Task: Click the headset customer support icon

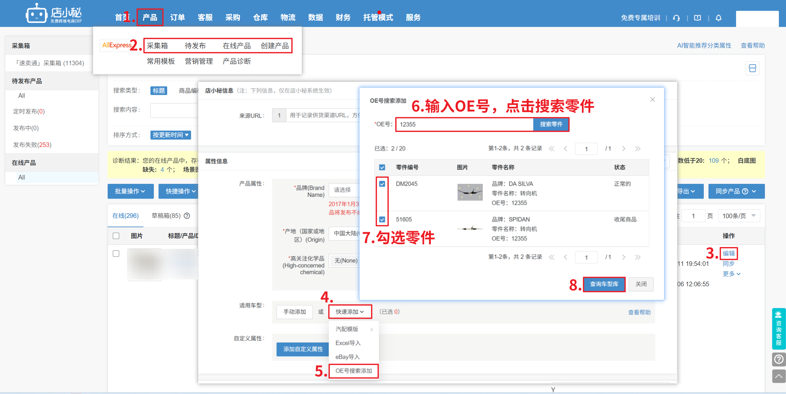Action: coord(677,18)
